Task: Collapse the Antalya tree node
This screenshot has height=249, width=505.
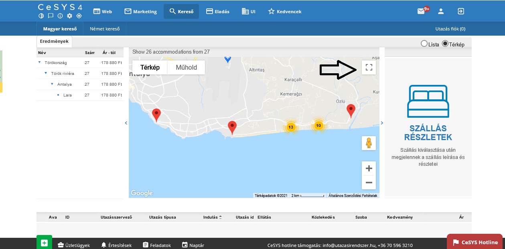Action: (52, 84)
